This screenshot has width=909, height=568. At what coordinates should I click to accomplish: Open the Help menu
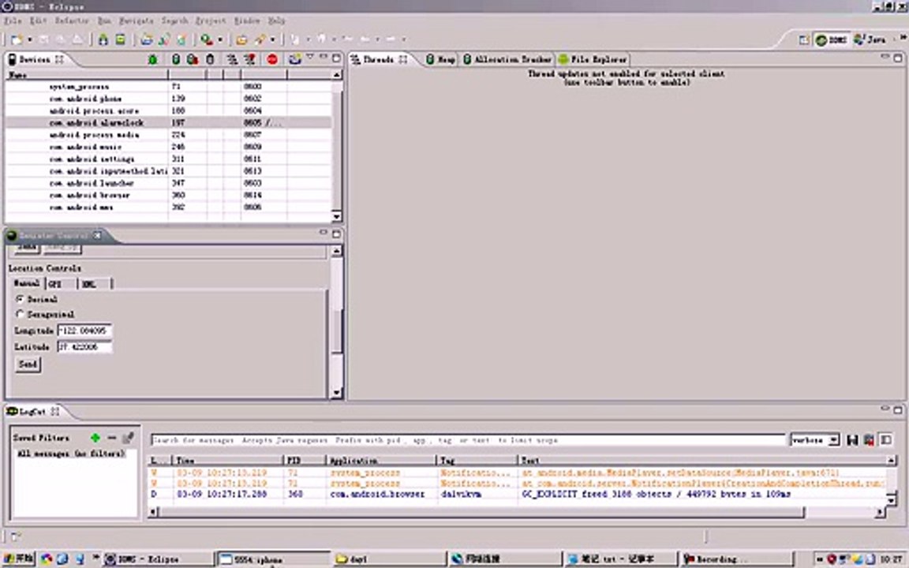[x=276, y=21]
